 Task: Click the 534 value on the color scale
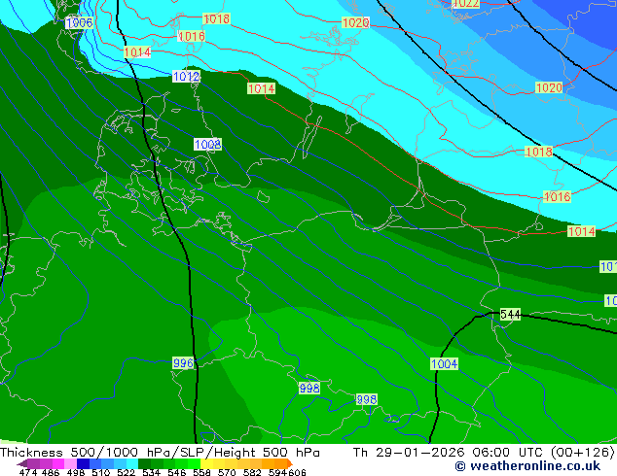152,472
